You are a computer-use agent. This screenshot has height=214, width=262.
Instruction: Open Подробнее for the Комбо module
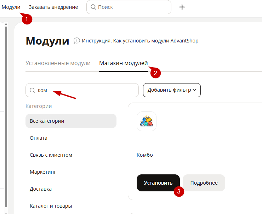[x=204, y=183]
